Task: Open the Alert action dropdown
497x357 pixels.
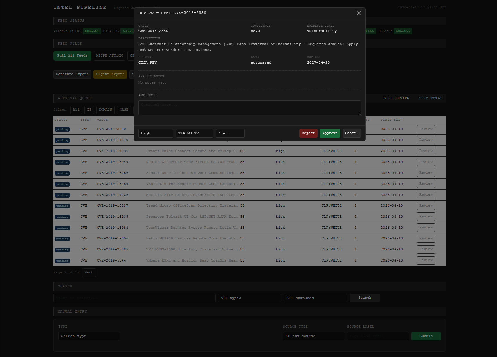Action: (230, 133)
